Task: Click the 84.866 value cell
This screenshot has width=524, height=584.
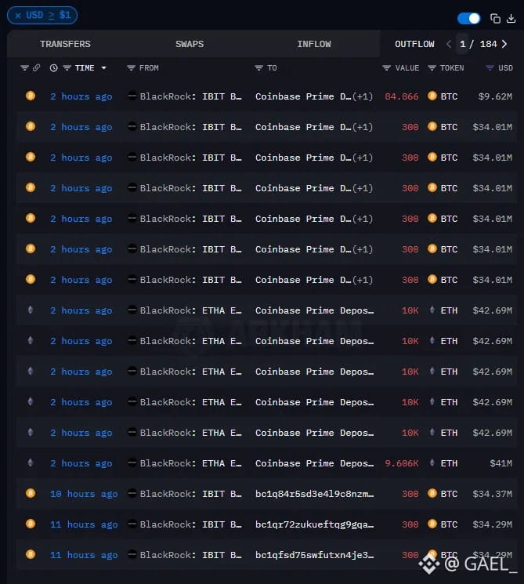Action: 402,96
